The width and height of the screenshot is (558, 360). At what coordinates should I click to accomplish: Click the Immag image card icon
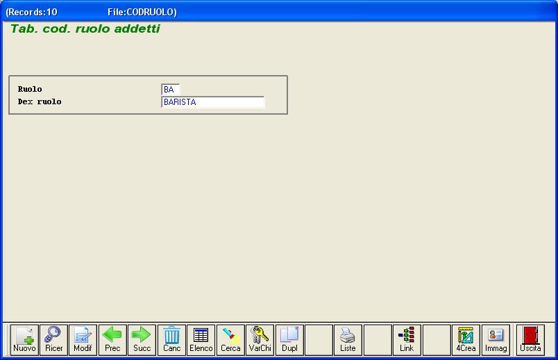click(x=496, y=339)
